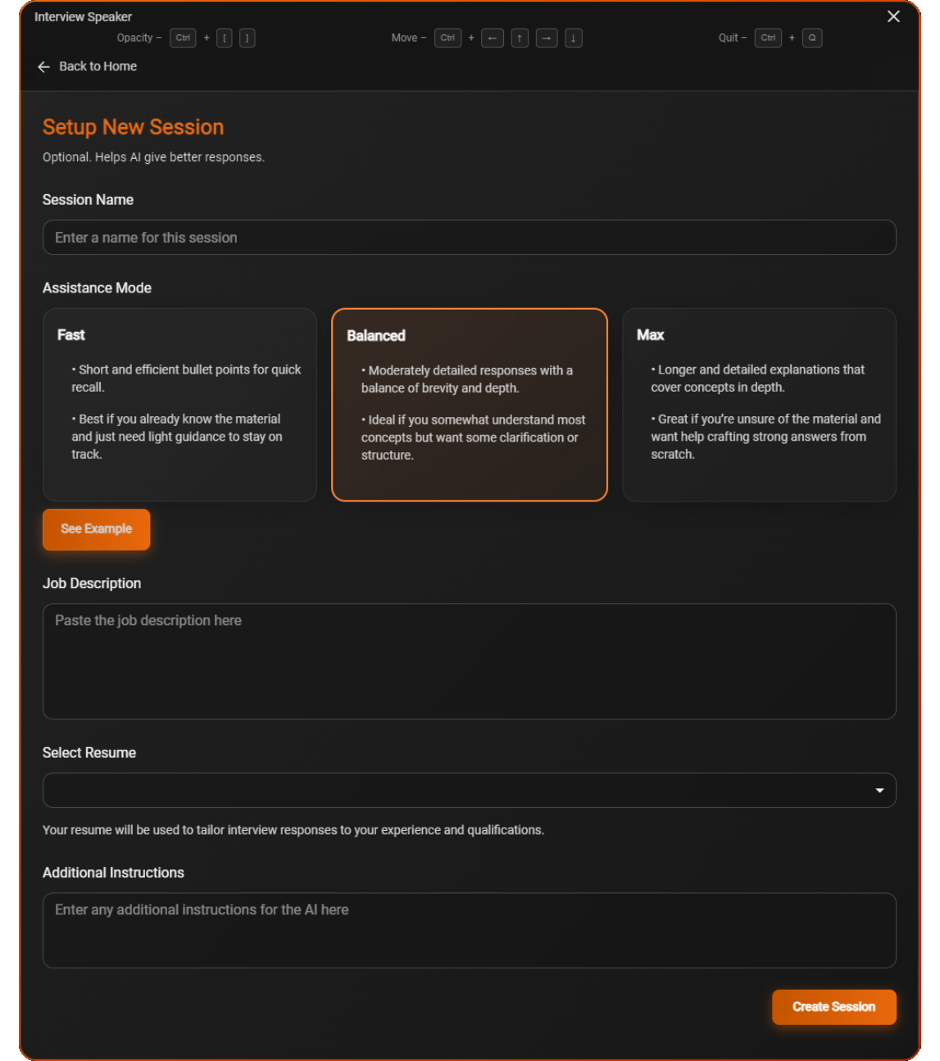Click into the Job Description text area
Viewport: 940px width, 1061px height.
point(469,661)
